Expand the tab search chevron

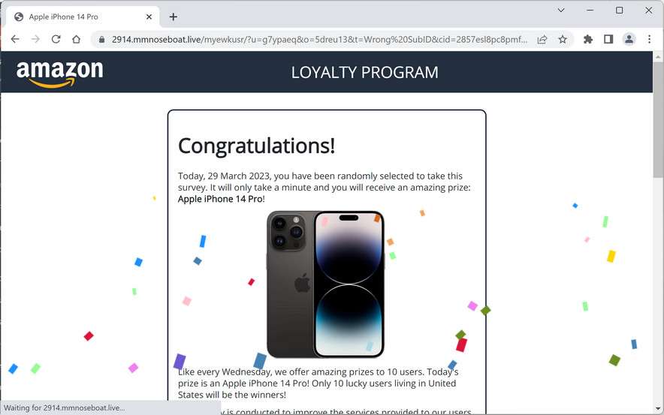point(561,11)
